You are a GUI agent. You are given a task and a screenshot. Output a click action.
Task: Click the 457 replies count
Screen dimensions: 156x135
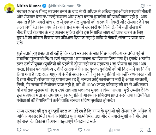(x=26, y=130)
